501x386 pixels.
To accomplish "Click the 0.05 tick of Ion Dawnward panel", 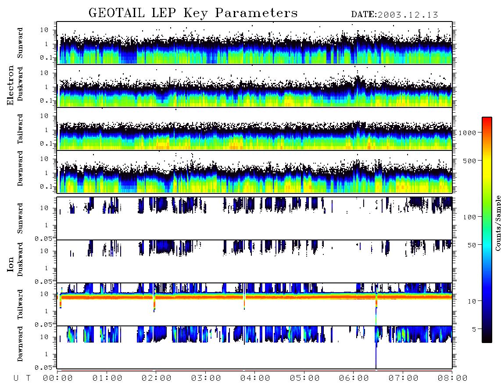I will pyautogui.click(x=43, y=368).
